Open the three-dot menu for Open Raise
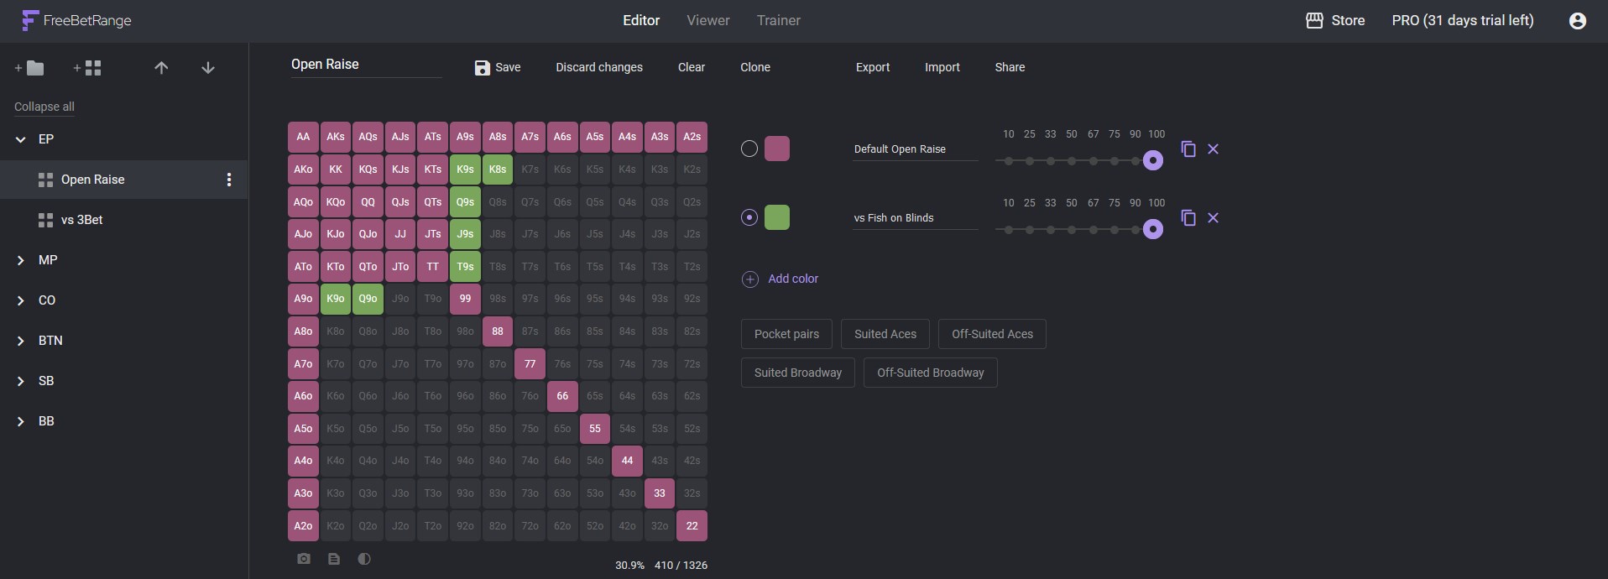 click(229, 180)
